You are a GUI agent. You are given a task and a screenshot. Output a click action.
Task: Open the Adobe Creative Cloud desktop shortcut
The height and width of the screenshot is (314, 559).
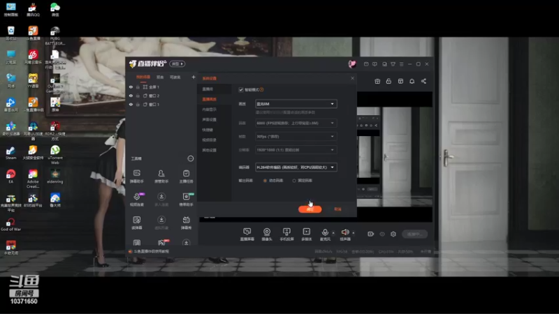point(33,179)
